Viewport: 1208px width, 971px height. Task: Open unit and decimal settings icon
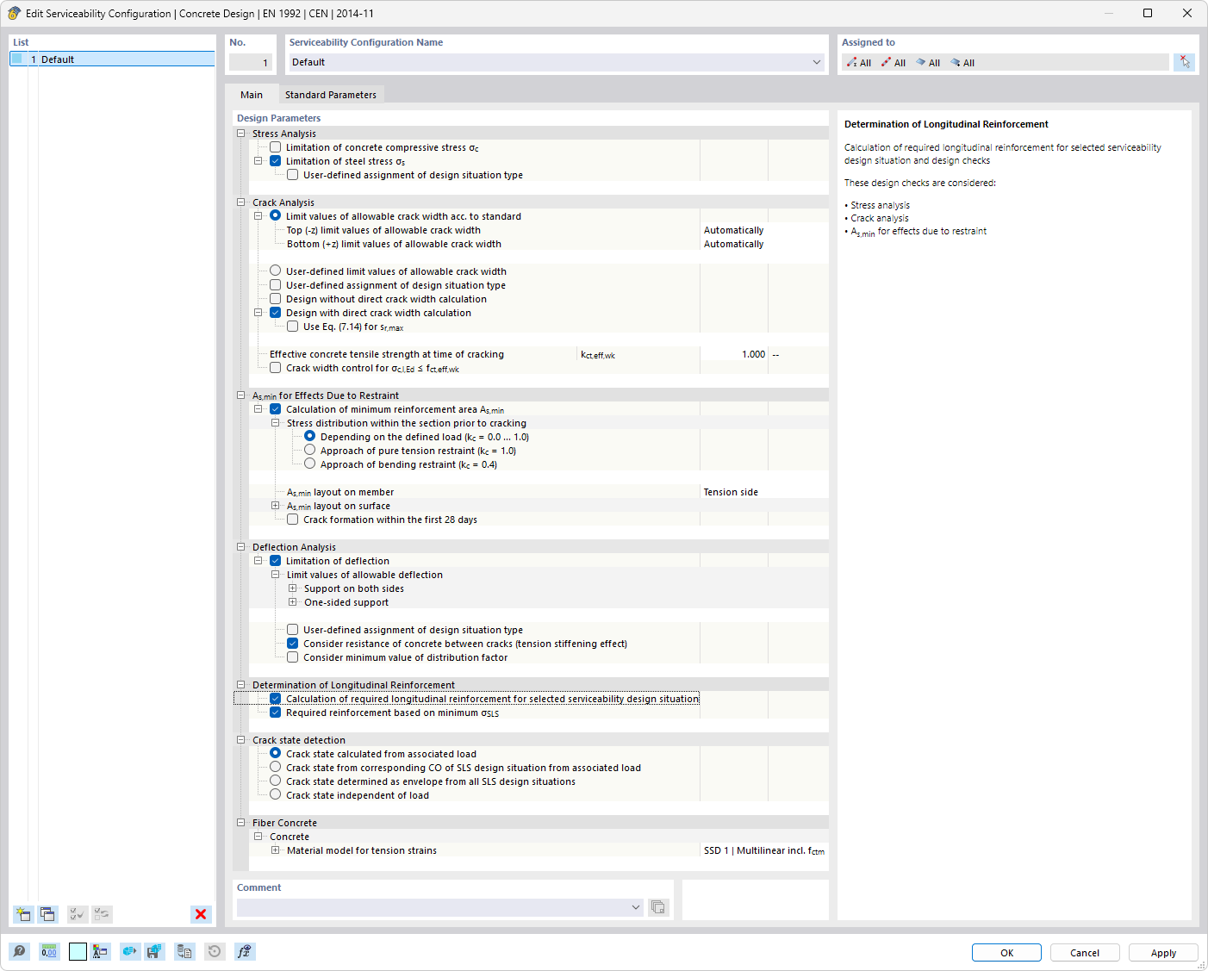click(x=49, y=951)
